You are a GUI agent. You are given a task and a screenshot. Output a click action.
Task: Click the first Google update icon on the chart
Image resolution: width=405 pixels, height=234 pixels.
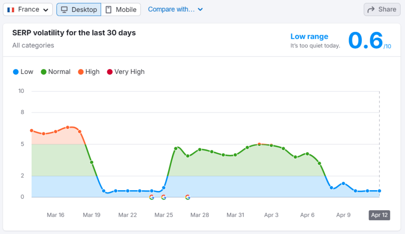coord(151,197)
